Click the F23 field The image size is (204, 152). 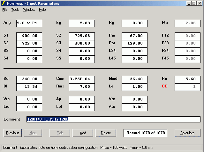point(187,44)
